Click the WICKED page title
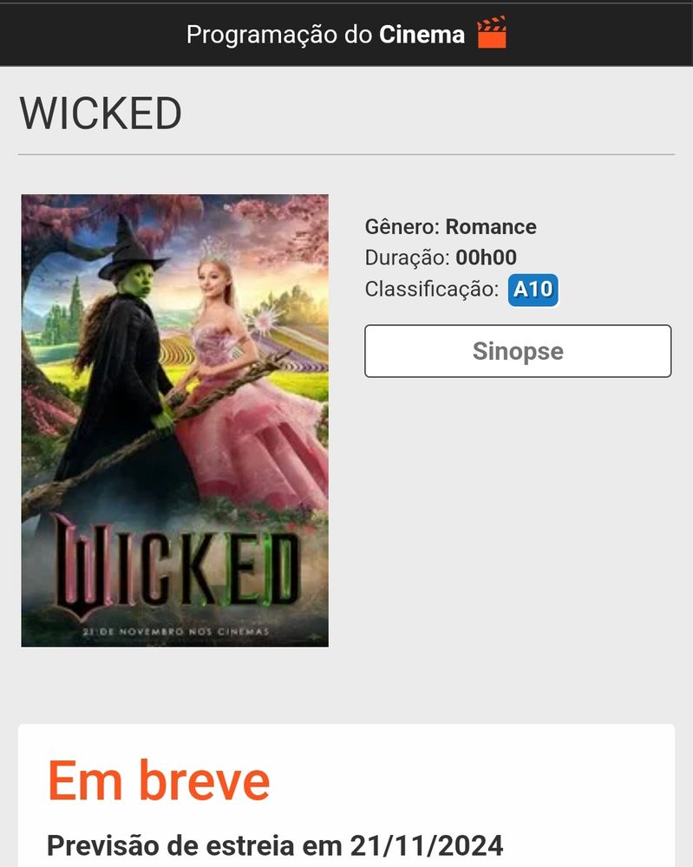Viewport: 693px width, 867px height. pos(101,114)
